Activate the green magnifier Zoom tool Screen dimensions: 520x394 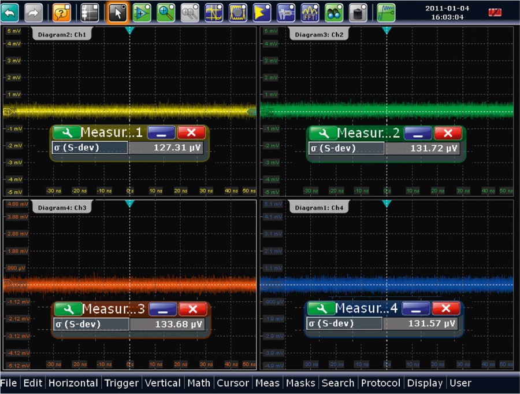pos(166,12)
